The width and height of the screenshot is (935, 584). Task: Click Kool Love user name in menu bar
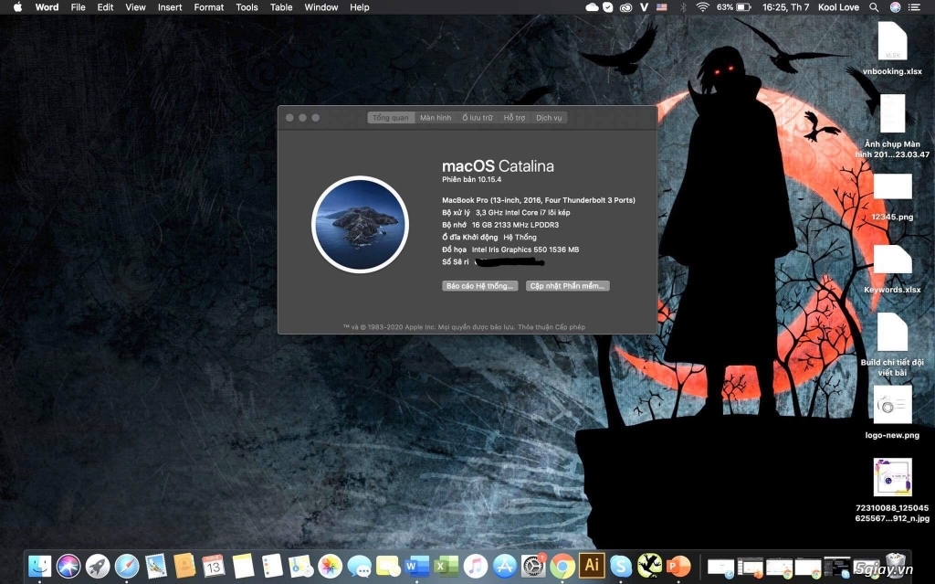click(x=838, y=7)
